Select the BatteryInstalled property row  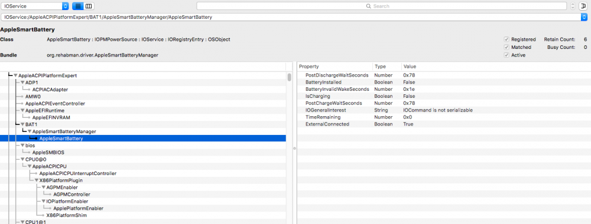point(444,83)
